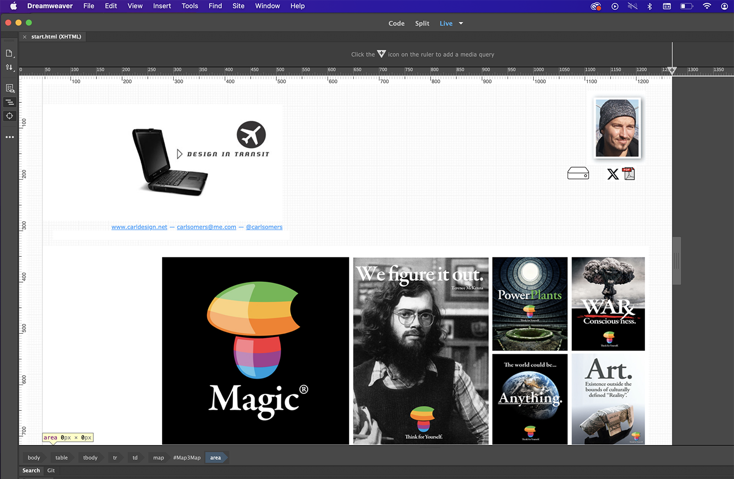Click the Mac mini drive icon
734x479 pixels.
(578, 174)
